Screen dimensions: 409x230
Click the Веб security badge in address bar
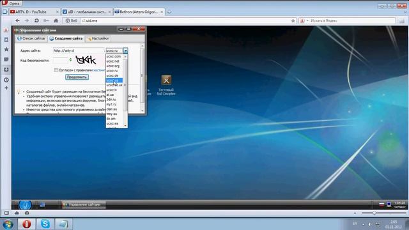pyautogui.click(x=71, y=20)
